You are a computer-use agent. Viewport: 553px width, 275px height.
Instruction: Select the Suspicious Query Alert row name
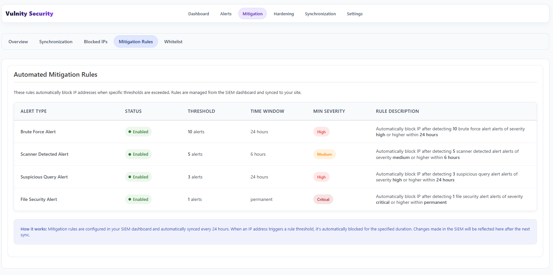[44, 177]
